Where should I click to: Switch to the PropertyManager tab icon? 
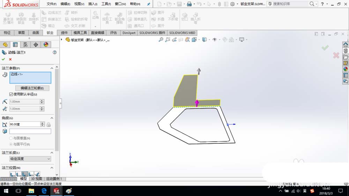15,45
